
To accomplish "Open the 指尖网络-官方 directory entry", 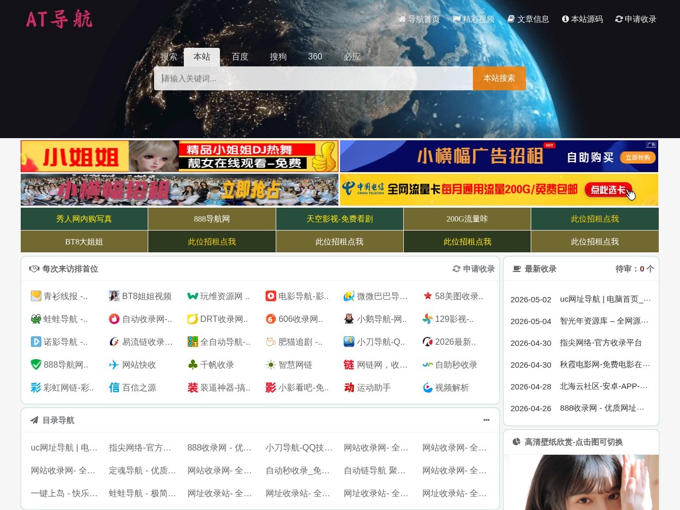I will coord(140,448).
